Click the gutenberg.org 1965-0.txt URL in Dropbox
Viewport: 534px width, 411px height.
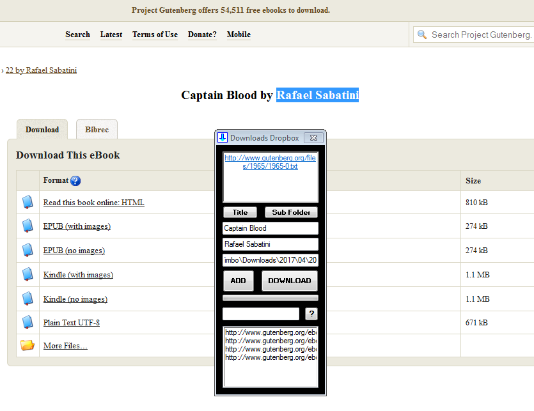pyautogui.click(x=270, y=162)
